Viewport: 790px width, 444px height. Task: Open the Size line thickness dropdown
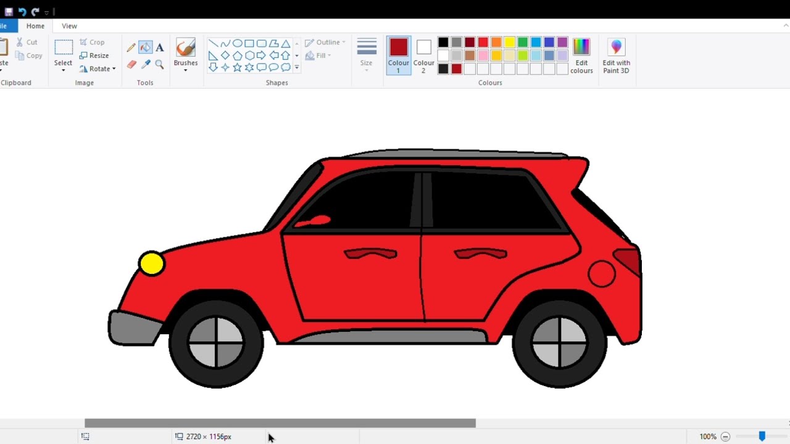(x=367, y=55)
